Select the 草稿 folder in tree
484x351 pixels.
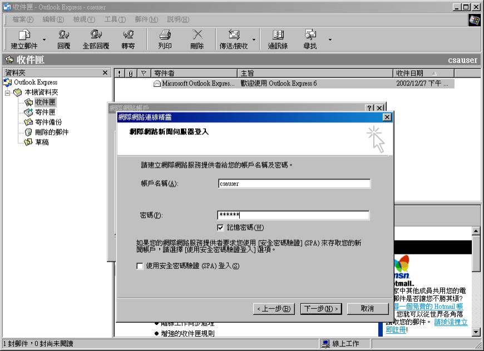(42, 142)
